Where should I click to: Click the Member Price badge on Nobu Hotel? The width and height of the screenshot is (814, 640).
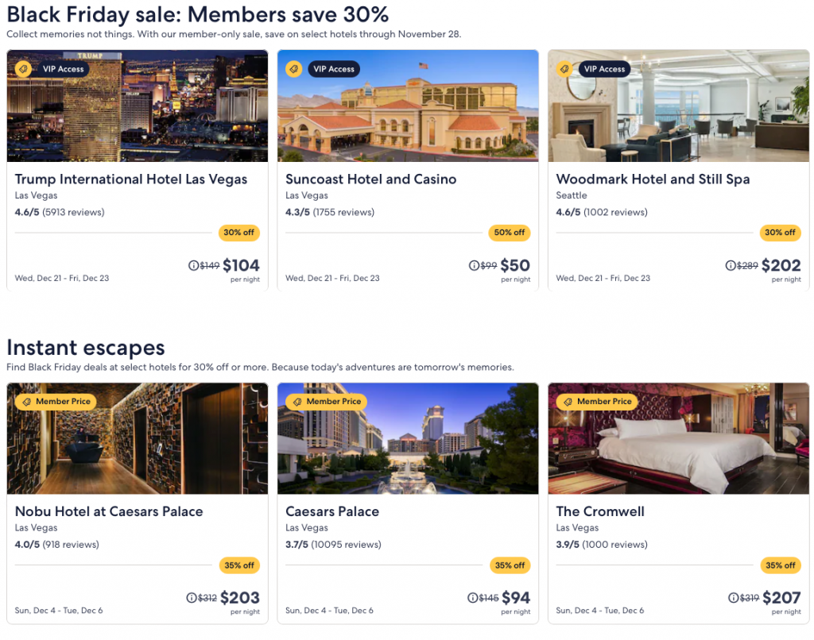click(56, 402)
